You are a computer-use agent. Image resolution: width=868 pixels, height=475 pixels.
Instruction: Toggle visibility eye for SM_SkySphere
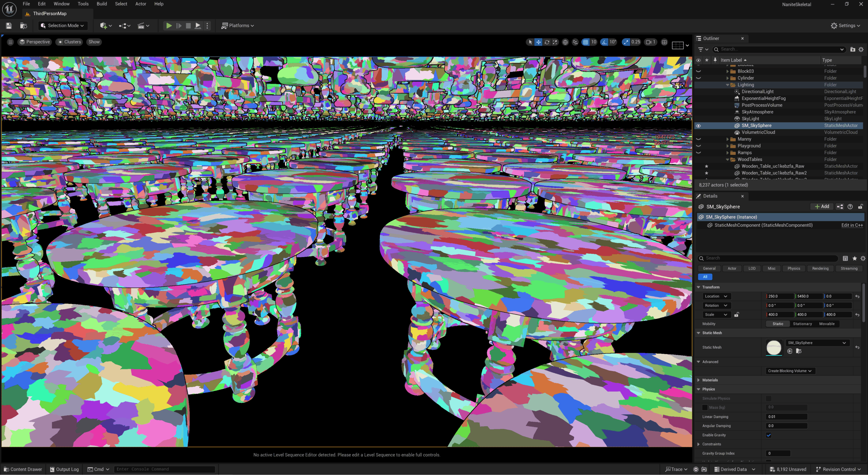(698, 125)
